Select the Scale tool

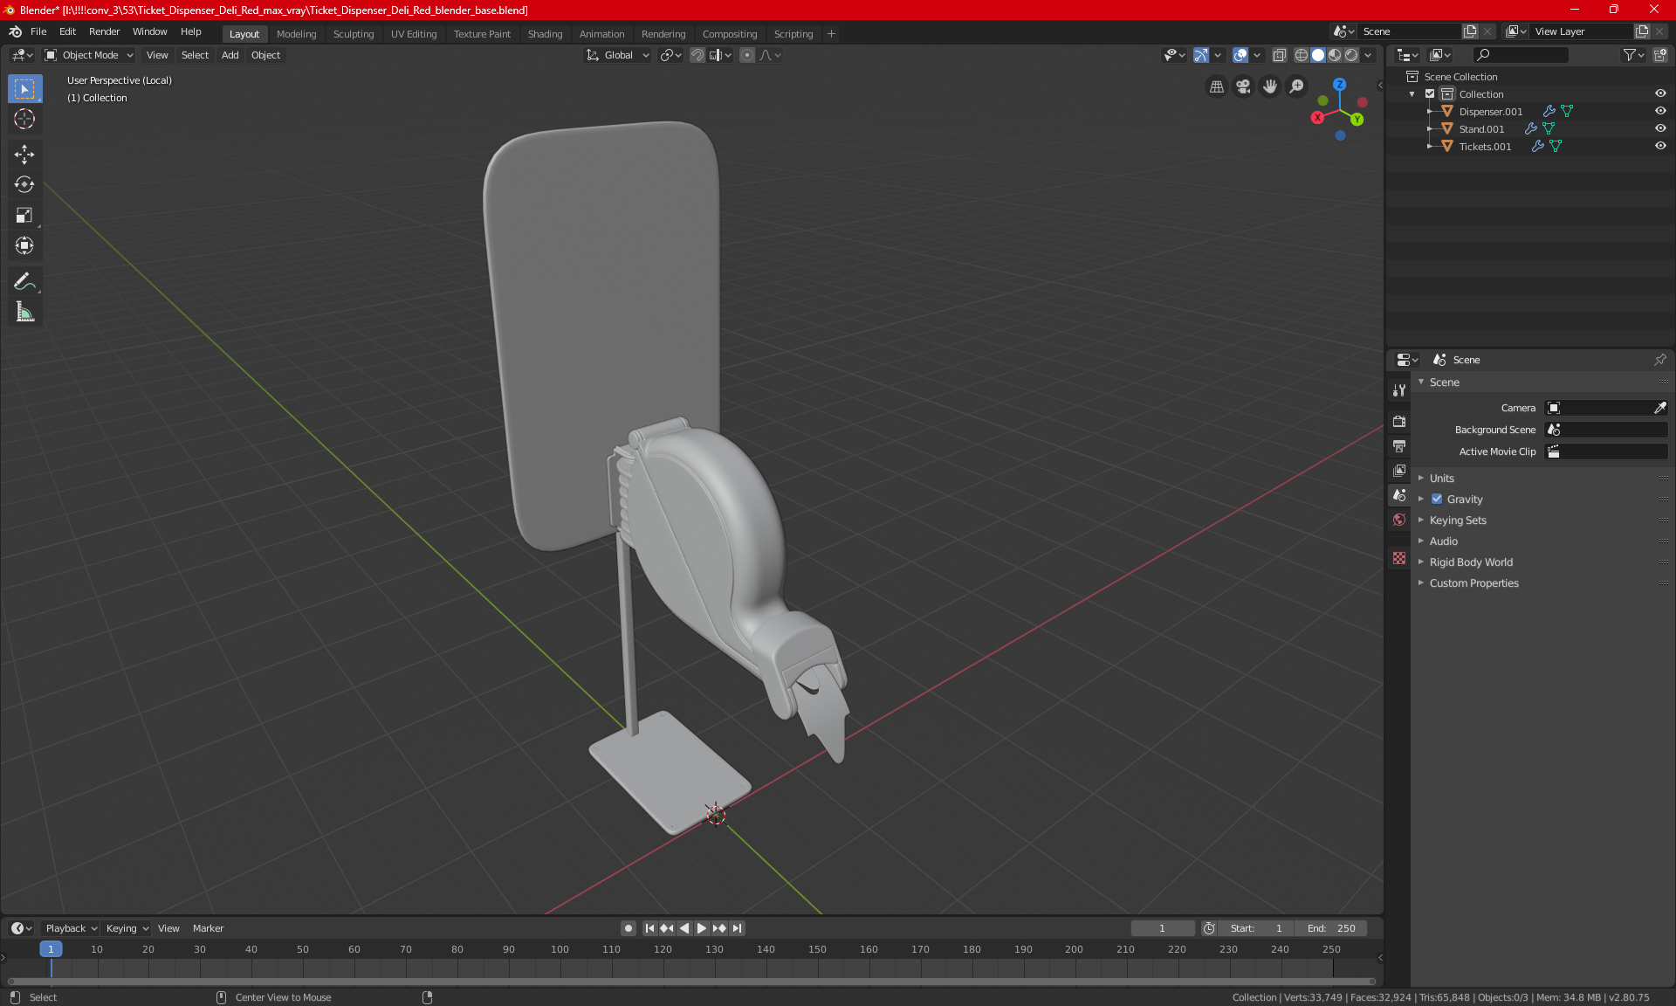click(24, 215)
